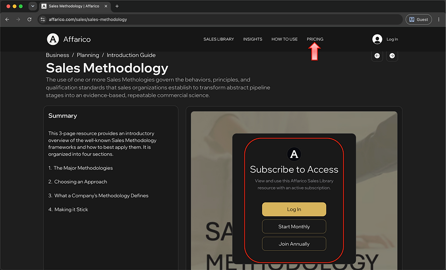Click the Start Monthly button
This screenshot has width=446, height=270.
[x=294, y=226]
